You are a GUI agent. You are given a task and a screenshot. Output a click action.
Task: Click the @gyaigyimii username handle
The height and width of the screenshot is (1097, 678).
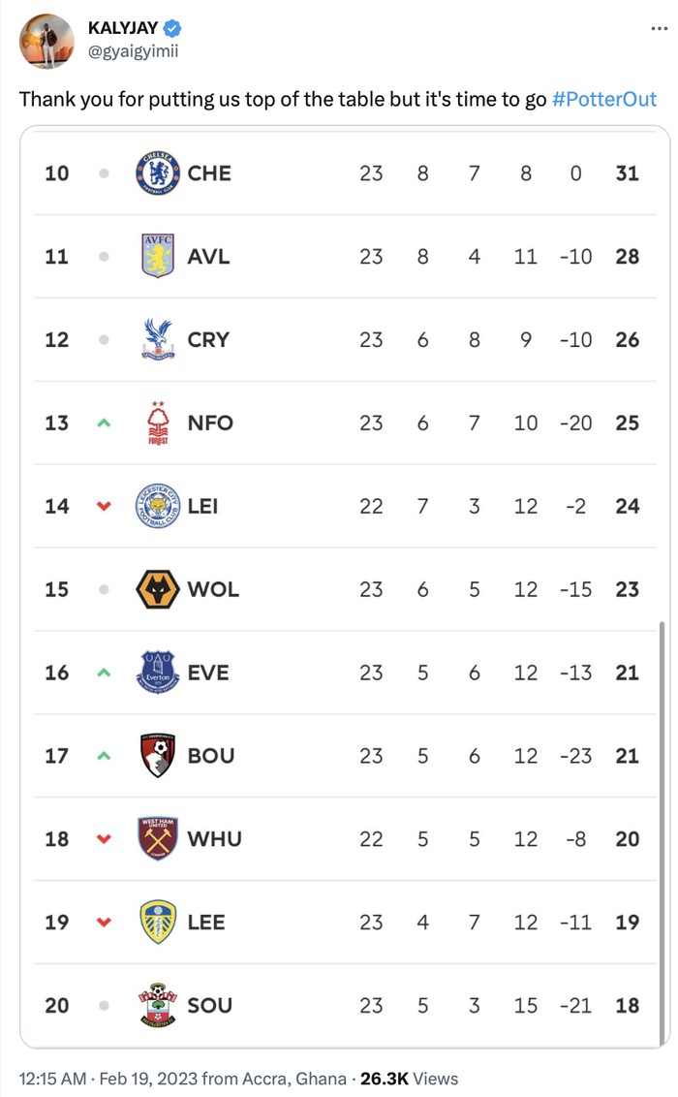(133, 51)
